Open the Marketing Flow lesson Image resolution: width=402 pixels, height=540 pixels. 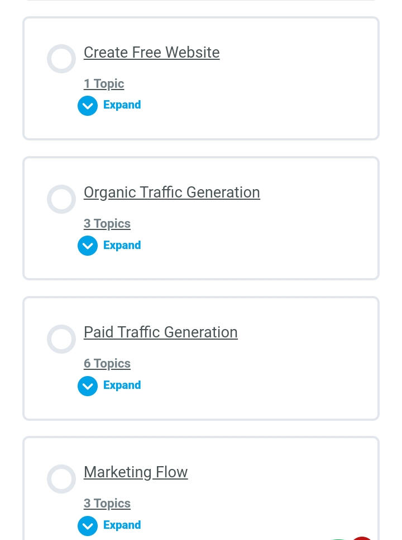(x=136, y=472)
